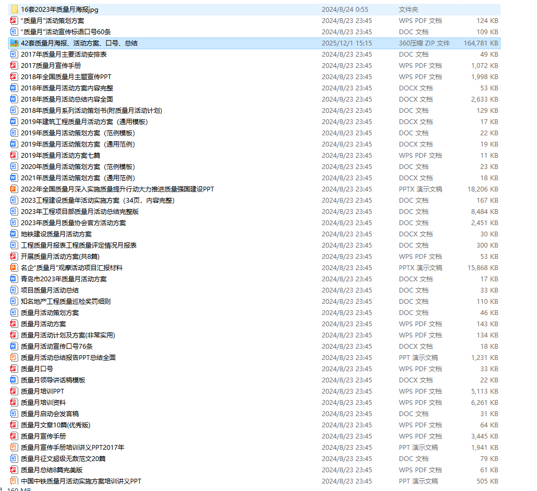Image resolution: width=537 pixels, height=491 pixels.
Task: Click the PPTX icon for 名企"质量月"观摩活动项目汇报材料
Action: click(14, 267)
